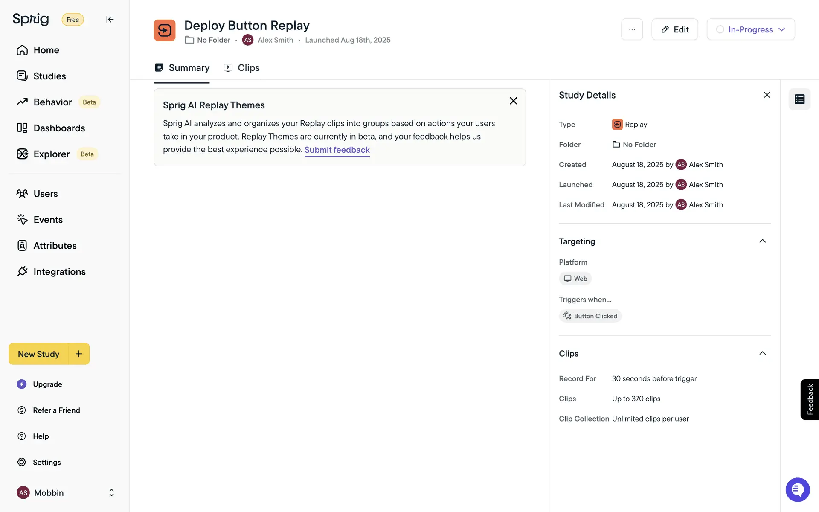Collapse the sidebar with arrow icon
This screenshot has height=512, width=819.
(x=110, y=20)
